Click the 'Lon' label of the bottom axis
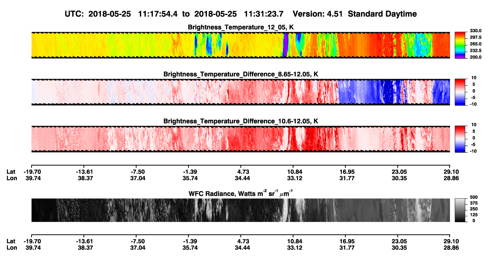This screenshot has width=500, height=256. 12,248
